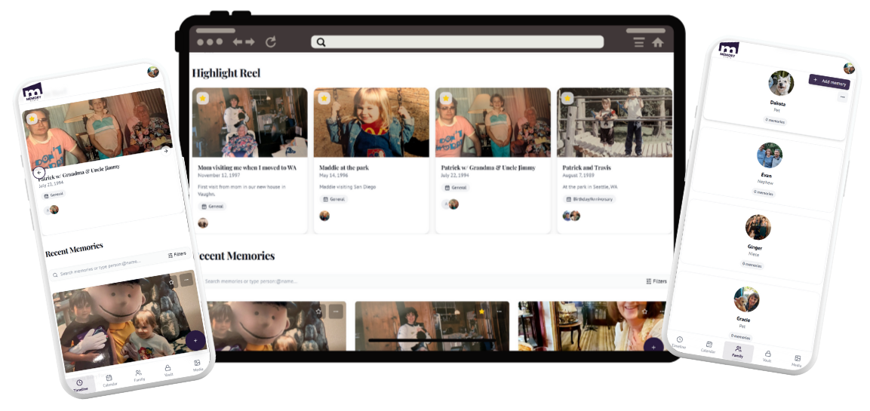
Task: Open Vault tab on right phone
Action: click(x=767, y=356)
